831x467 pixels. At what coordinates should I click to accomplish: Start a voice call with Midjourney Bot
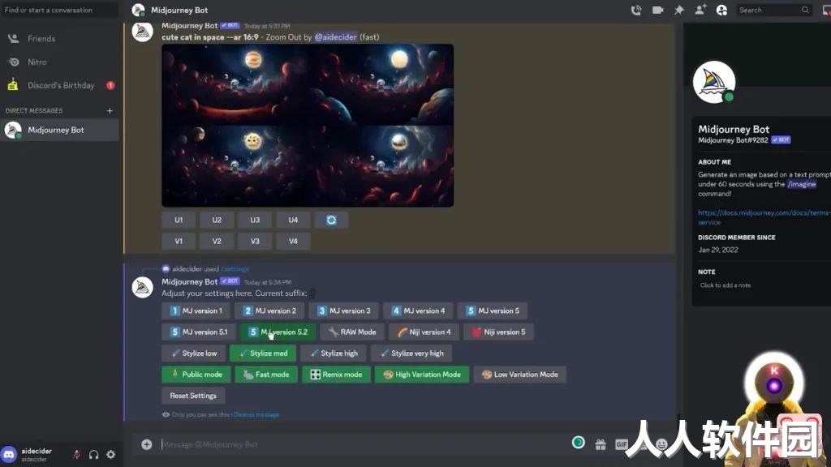[x=636, y=10]
